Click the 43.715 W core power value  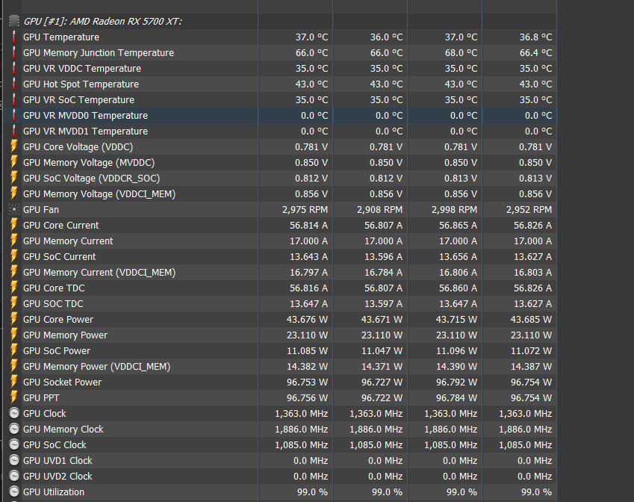[456, 320]
